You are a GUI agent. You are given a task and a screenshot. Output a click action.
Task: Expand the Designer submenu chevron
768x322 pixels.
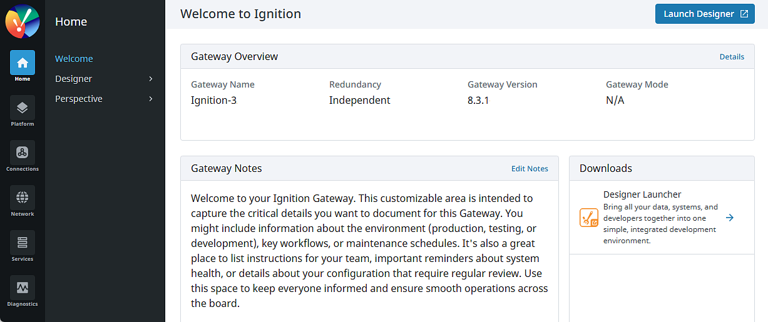tap(151, 79)
